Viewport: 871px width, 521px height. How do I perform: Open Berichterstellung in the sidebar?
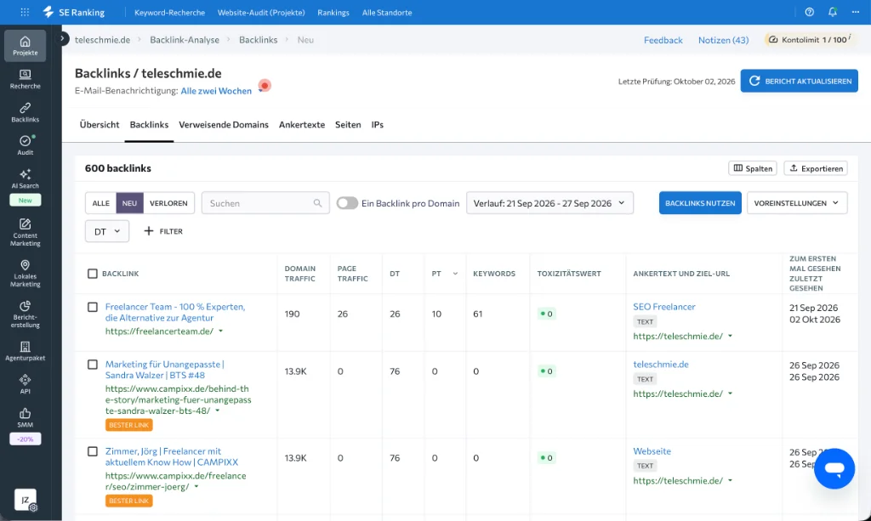click(25, 314)
